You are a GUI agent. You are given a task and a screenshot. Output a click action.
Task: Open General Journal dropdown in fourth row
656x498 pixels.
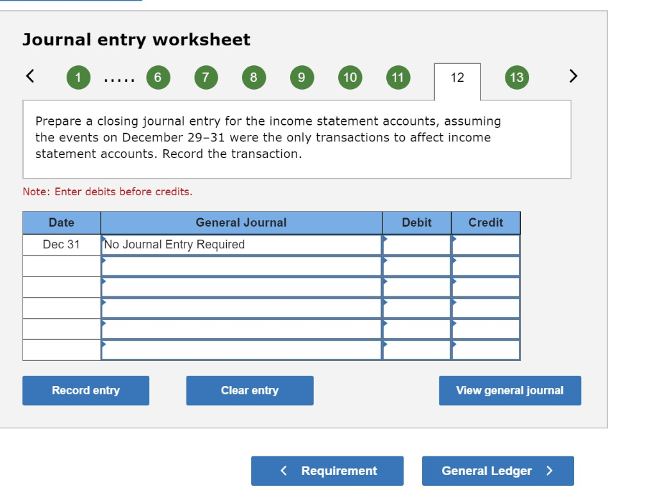242,308
